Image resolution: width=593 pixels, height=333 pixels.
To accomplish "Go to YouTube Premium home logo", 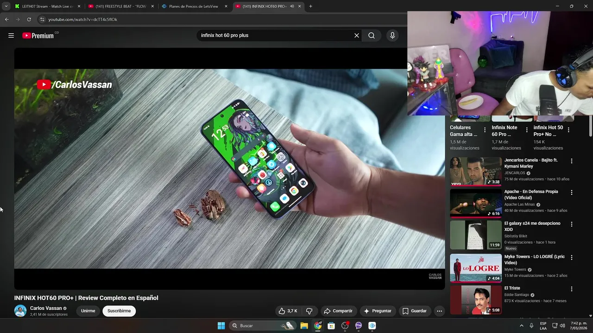I will pos(38,36).
